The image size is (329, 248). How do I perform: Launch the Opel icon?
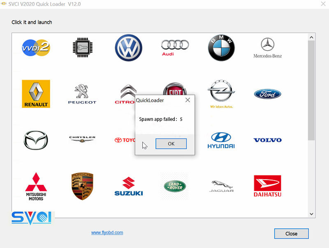pyautogui.click(x=221, y=94)
